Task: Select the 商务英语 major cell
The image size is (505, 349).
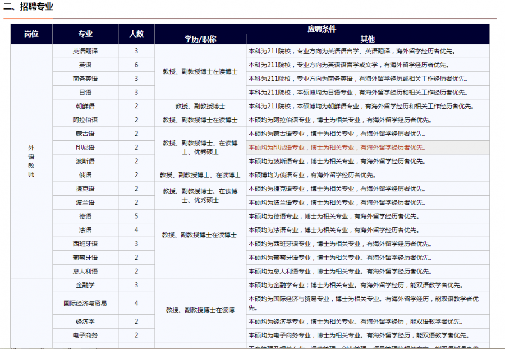Action: tap(85, 79)
